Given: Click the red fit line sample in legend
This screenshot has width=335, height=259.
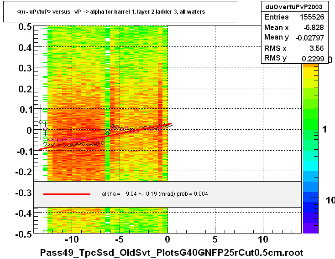Looking at the screenshot, I should [x=67, y=194].
